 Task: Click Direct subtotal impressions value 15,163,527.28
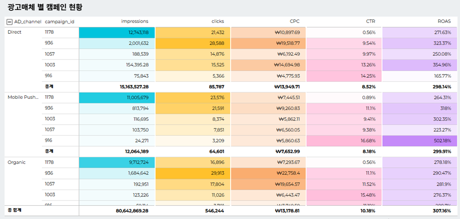(x=127, y=87)
